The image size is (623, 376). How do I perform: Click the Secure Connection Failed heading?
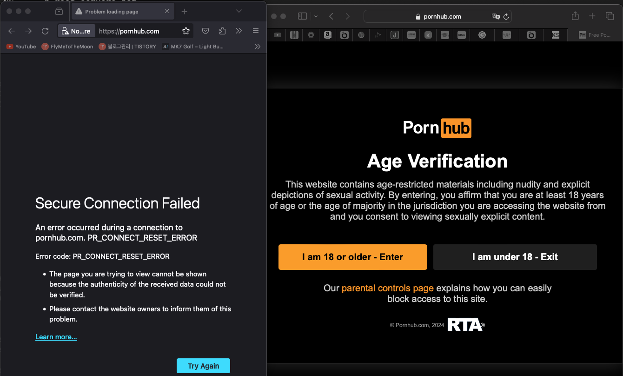click(118, 203)
